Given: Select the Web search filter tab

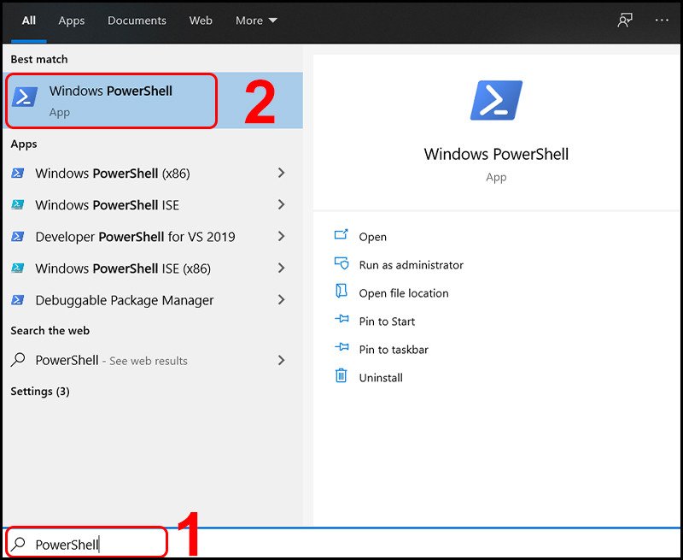Looking at the screenshot, I should pos(201,21).
